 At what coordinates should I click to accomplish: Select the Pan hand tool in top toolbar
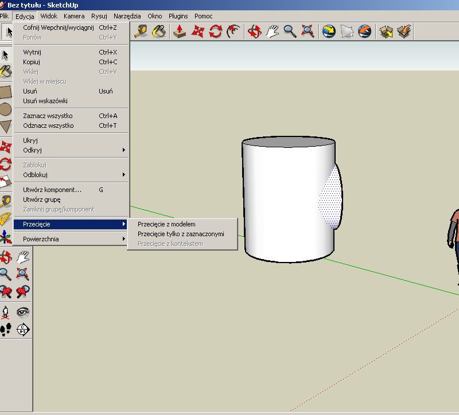point(272,31)
